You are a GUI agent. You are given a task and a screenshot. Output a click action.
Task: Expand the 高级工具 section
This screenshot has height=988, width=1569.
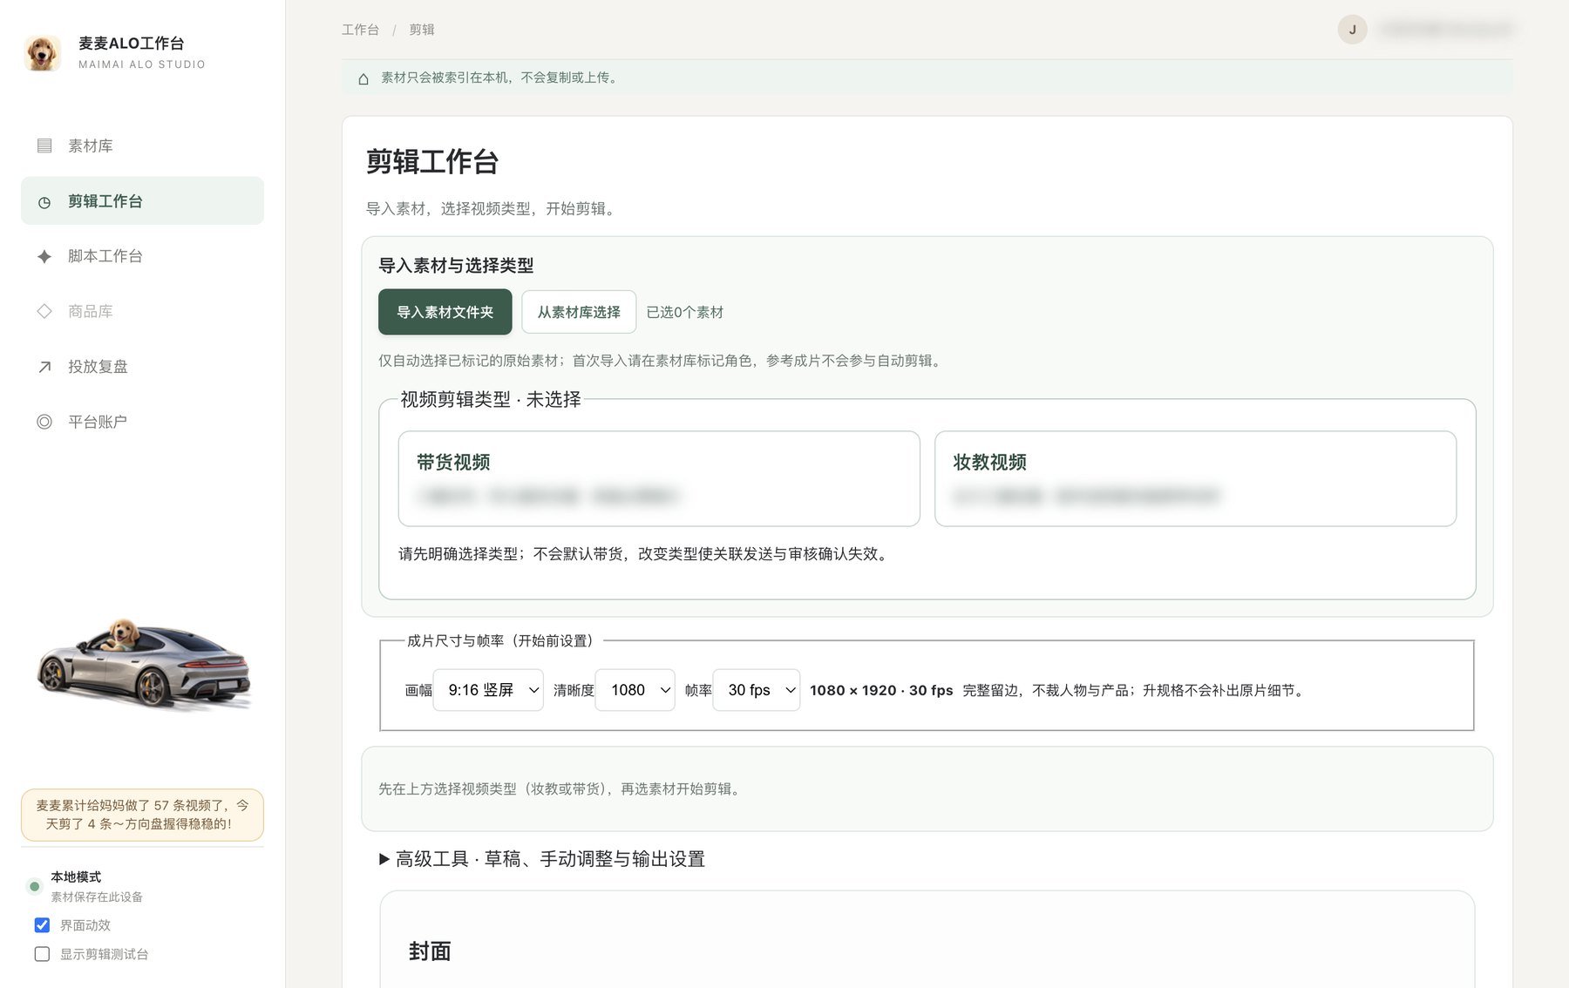pos(541,859)
